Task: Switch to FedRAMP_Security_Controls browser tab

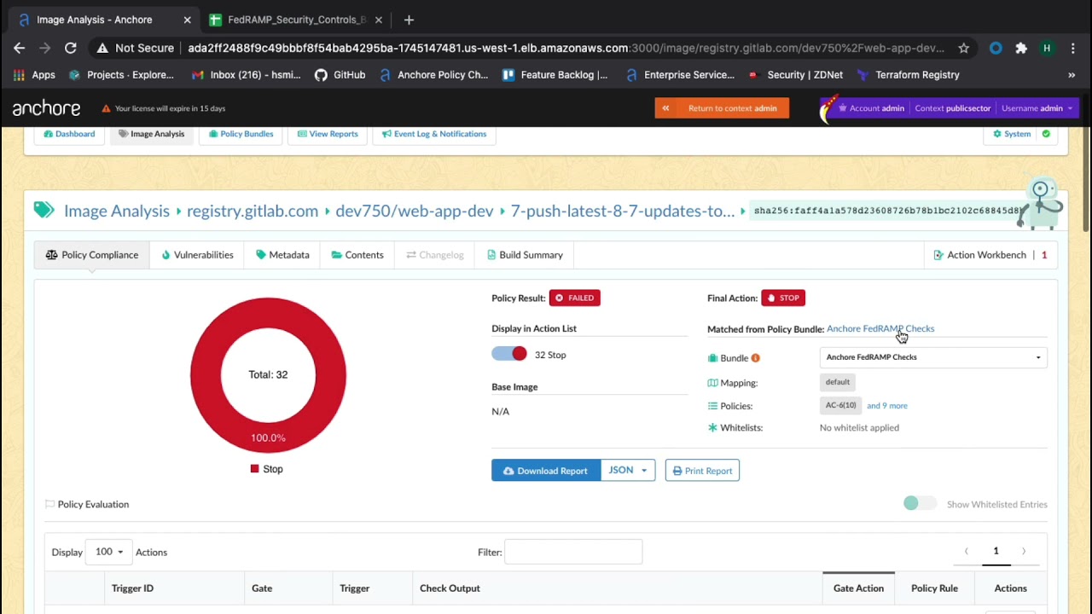Action: point(296,20)
